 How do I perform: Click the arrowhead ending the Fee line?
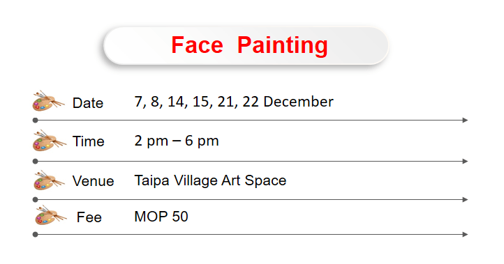click(465, 235)
